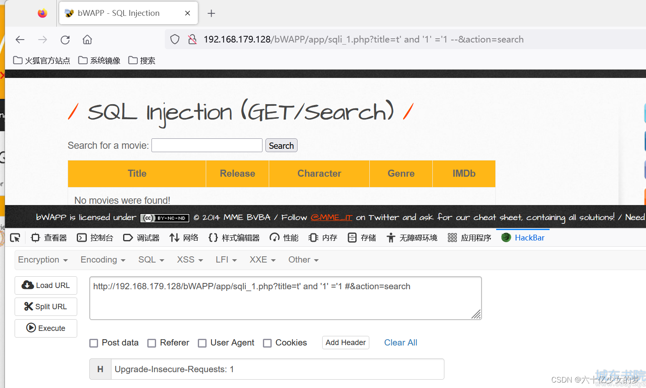Open the tracking protection shield icon
646x388 pixels.
[x=175, y=40]
